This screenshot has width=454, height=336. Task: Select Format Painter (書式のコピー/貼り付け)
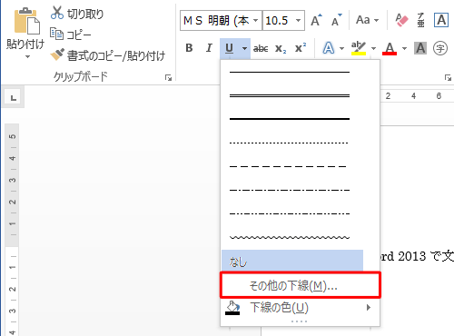click(x=108, y=55)
